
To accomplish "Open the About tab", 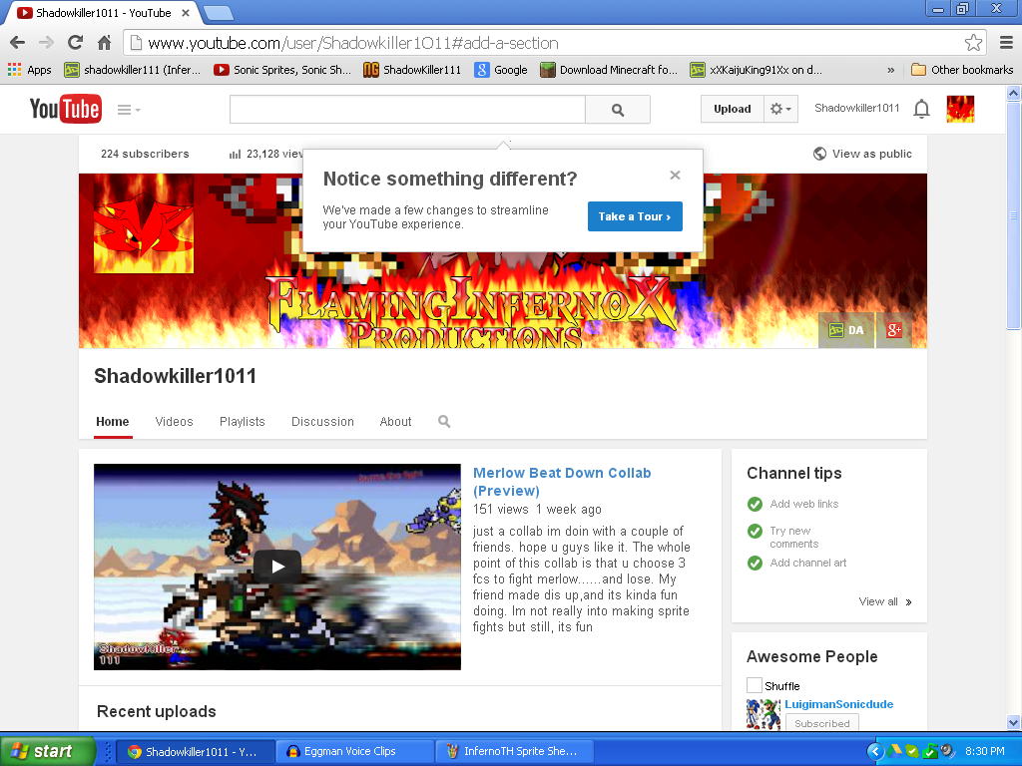I will (x=395, y=422).
